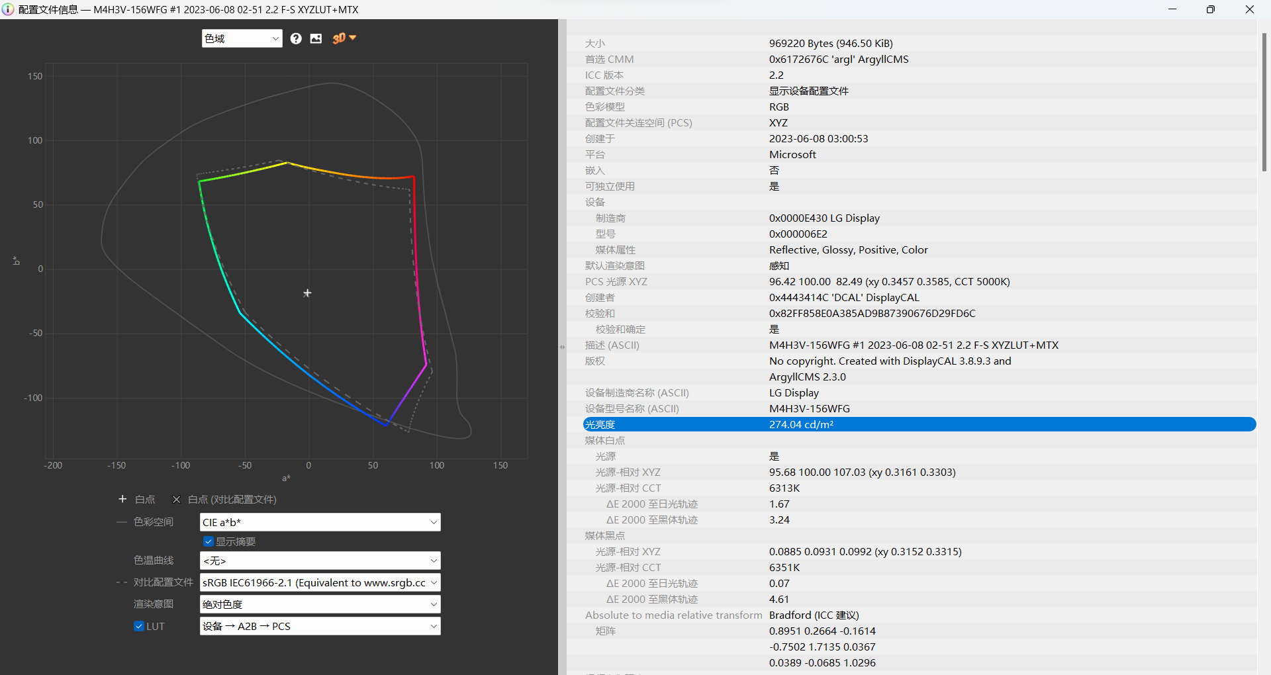
Task: Open the 设备 → A2B → PCS direction dropdown
Action: [320, 626]
